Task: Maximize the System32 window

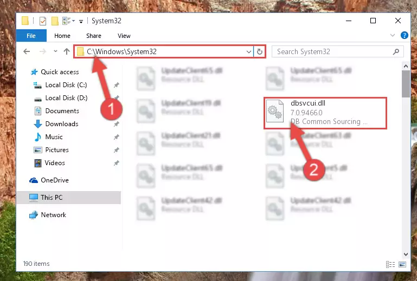Action: tap(373, 21)
